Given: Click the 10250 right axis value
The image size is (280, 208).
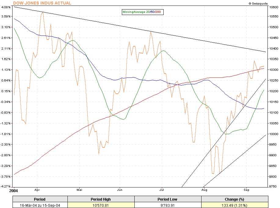Looking at the screenshot, I should point(274,80).
